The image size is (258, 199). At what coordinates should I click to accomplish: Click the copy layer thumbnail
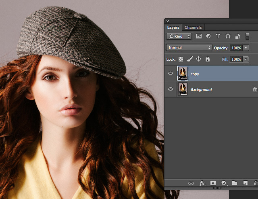[x=183, y=74]
